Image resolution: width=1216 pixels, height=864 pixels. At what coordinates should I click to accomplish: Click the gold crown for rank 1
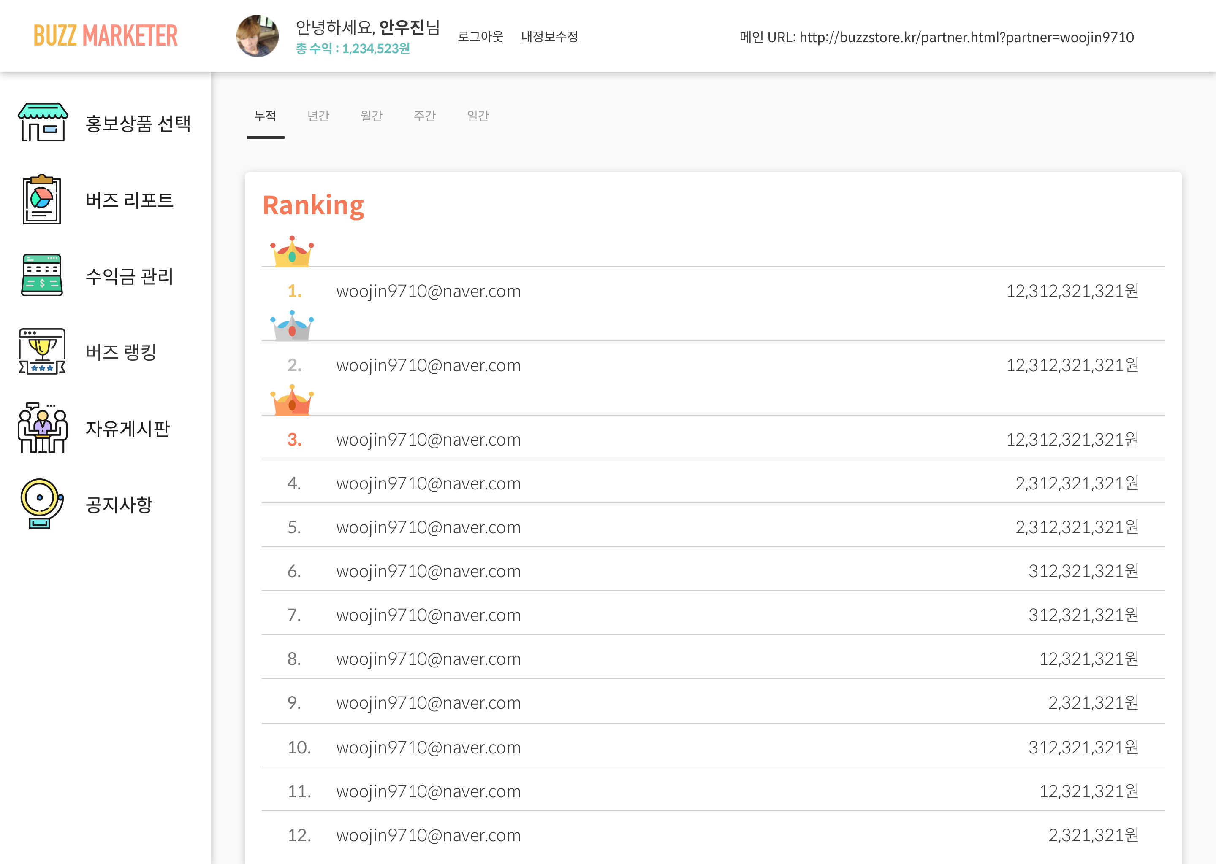click(292, 251)
